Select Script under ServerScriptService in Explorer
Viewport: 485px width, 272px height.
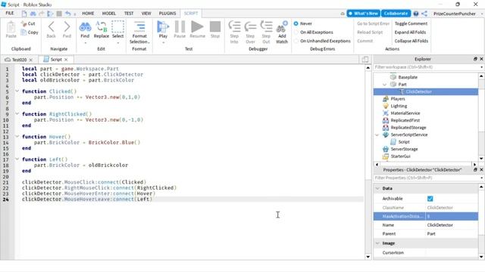click(404, 142)
